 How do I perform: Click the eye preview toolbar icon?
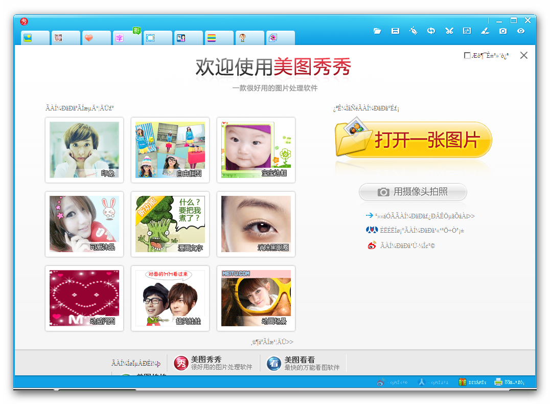(x=521, y=31)
